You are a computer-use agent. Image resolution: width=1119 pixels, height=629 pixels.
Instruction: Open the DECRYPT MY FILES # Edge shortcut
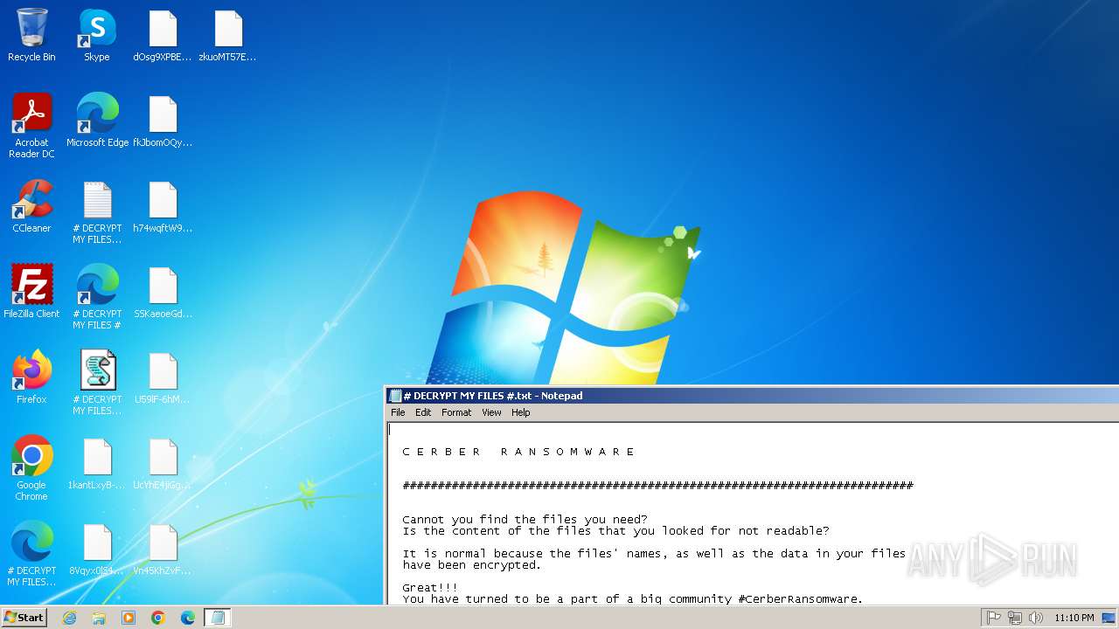pos(97,297)
